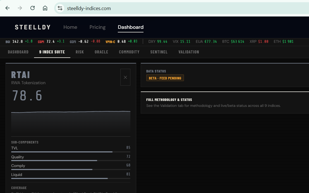Open the Dashboard nav link
The width and height of the screenshot is (309, 193).
point(131,27)
